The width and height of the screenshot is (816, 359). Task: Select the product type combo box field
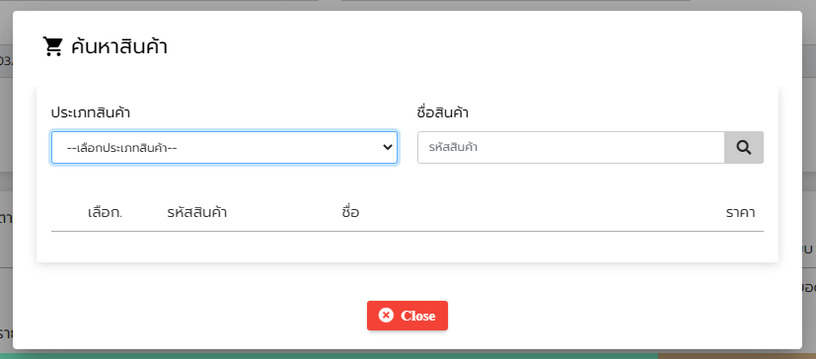224,147
